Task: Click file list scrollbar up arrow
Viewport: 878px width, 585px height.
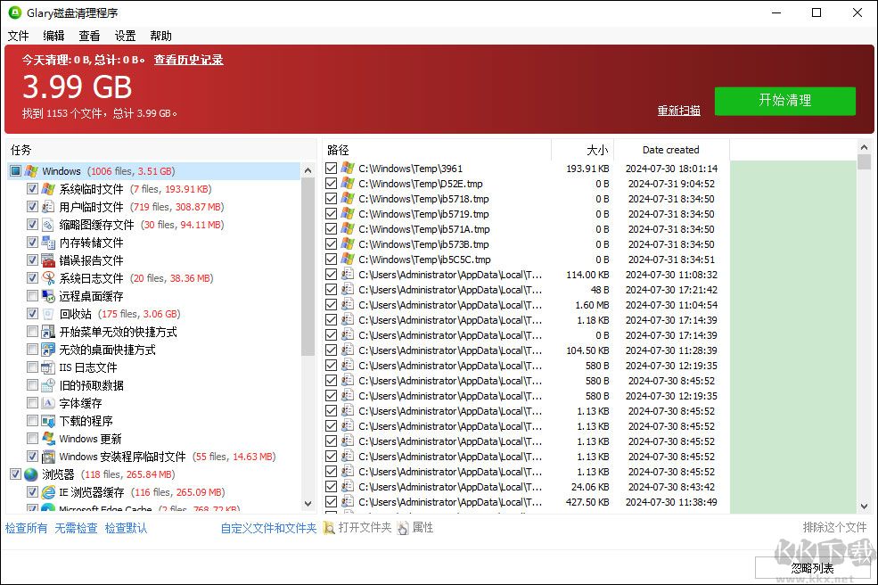Action: pyautogui.click(x=864, y=147)
